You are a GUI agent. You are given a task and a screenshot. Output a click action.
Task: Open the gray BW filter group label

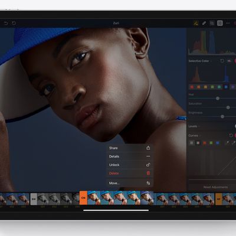pos(34,199)
